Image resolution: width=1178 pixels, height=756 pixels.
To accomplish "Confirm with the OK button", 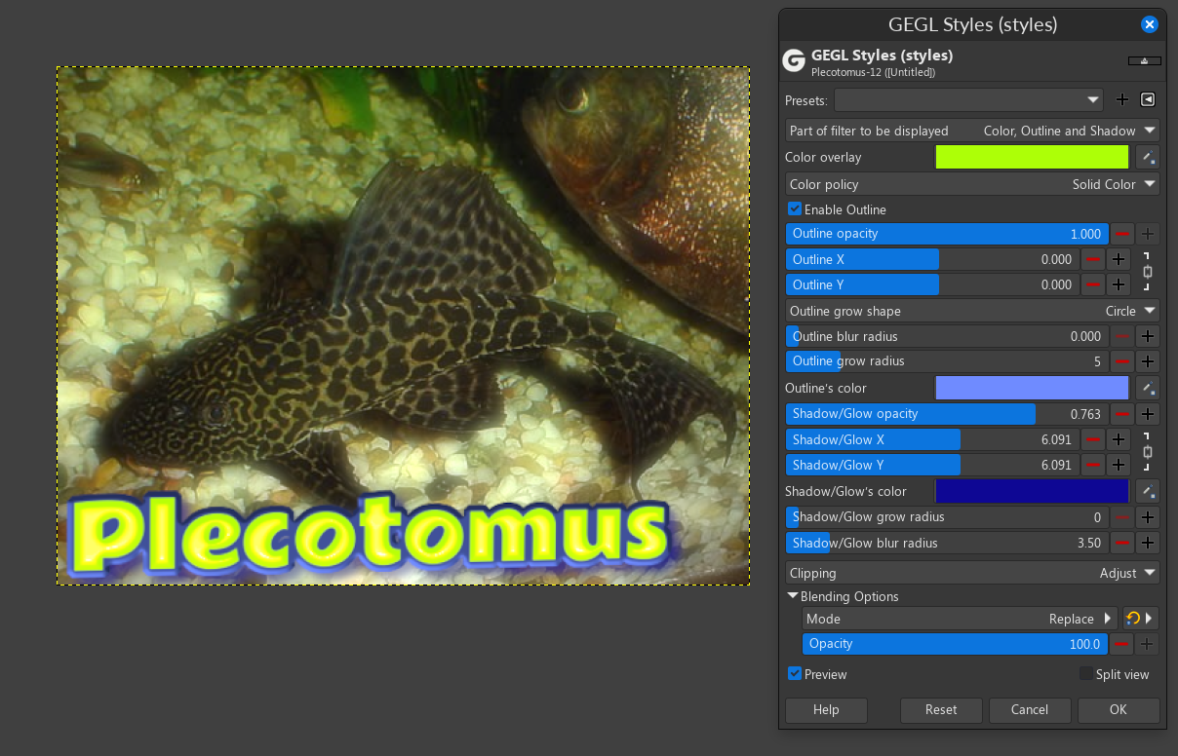I will 1119,709.
